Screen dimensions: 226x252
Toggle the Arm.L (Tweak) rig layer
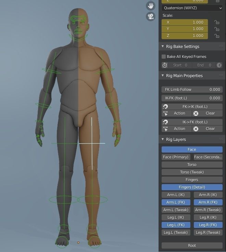point(176,210)
